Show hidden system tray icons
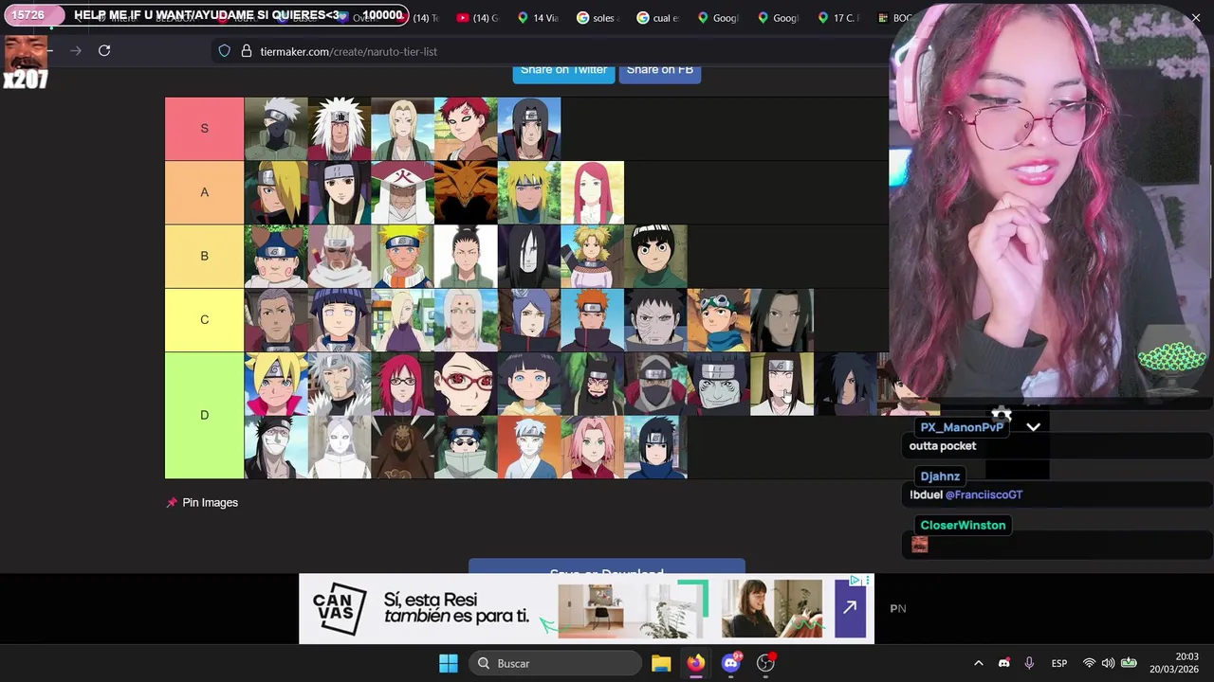This screenshot has height=682, width=1214. click(x=979, y=663)
